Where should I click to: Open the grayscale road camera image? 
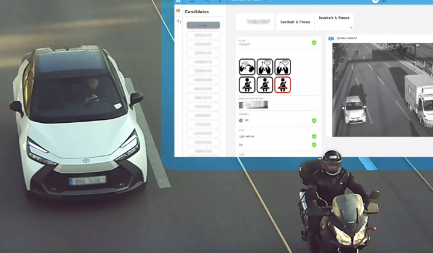coord(382,90)
